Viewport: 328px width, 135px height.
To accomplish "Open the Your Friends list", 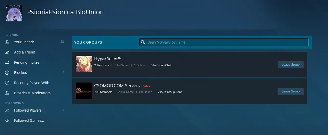I will click(24, 42).
